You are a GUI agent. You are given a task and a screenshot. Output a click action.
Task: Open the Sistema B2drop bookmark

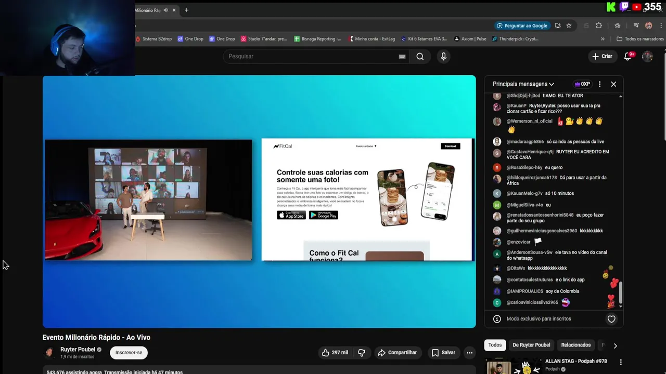[153, 38]
